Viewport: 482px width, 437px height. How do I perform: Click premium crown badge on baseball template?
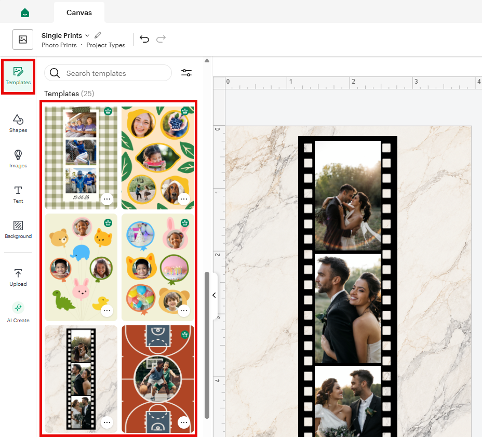pyautogui.click(x=108, y=111)
